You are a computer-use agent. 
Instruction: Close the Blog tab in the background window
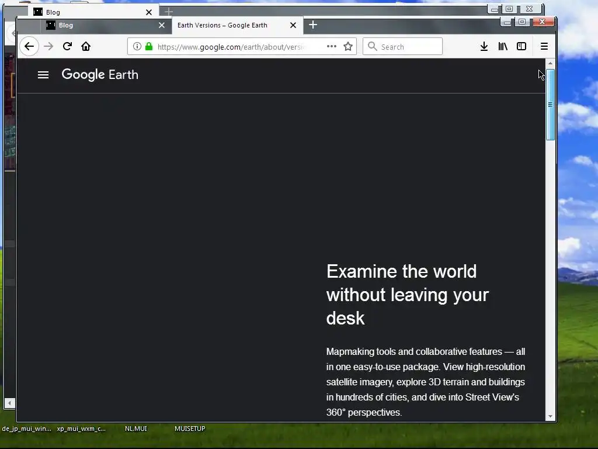(149, 12)
